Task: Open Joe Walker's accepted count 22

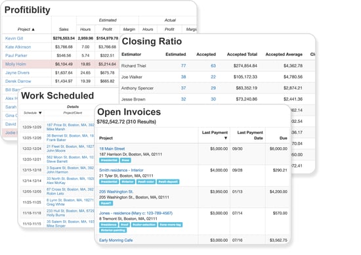Action: point(213,77)
